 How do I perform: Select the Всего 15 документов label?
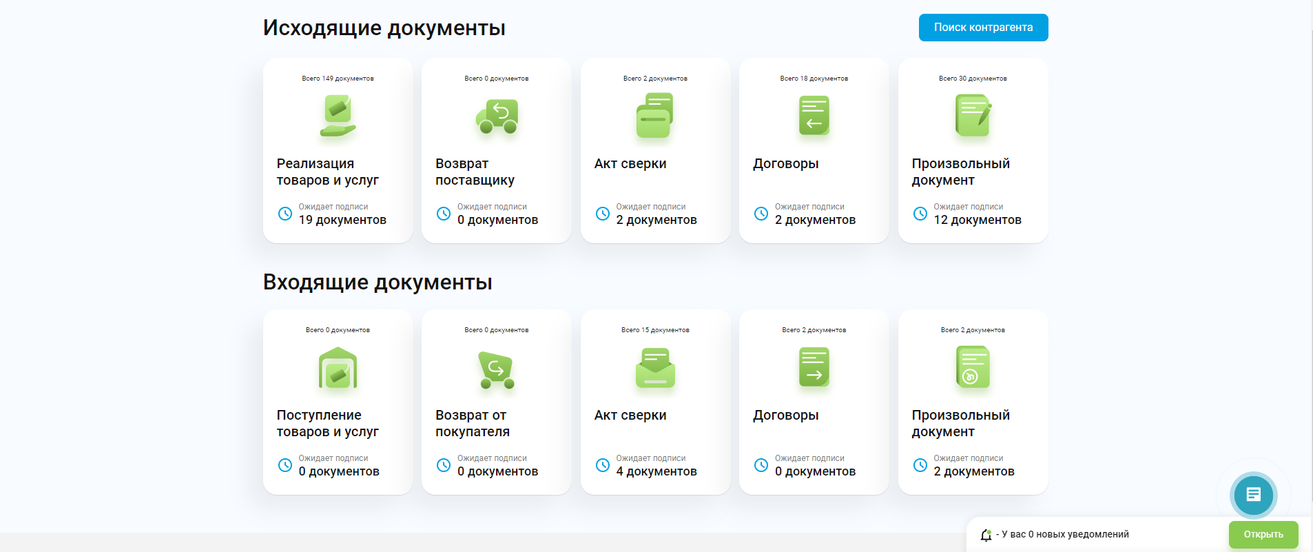pyautogui.click(x=655, y=330)
